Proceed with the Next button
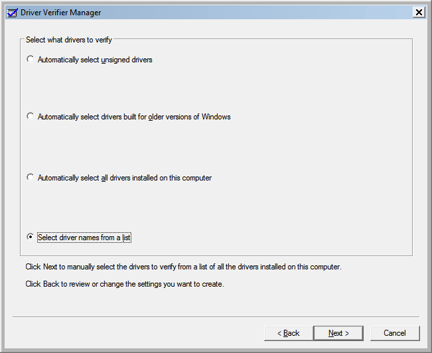432x353 pixels. [x=338, y=333]
